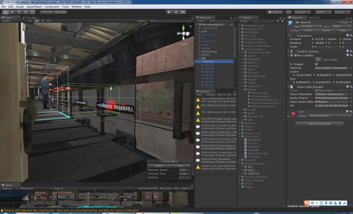
Task: Open the Component menu
Action: pyautogui.click(x=52, y=7)
